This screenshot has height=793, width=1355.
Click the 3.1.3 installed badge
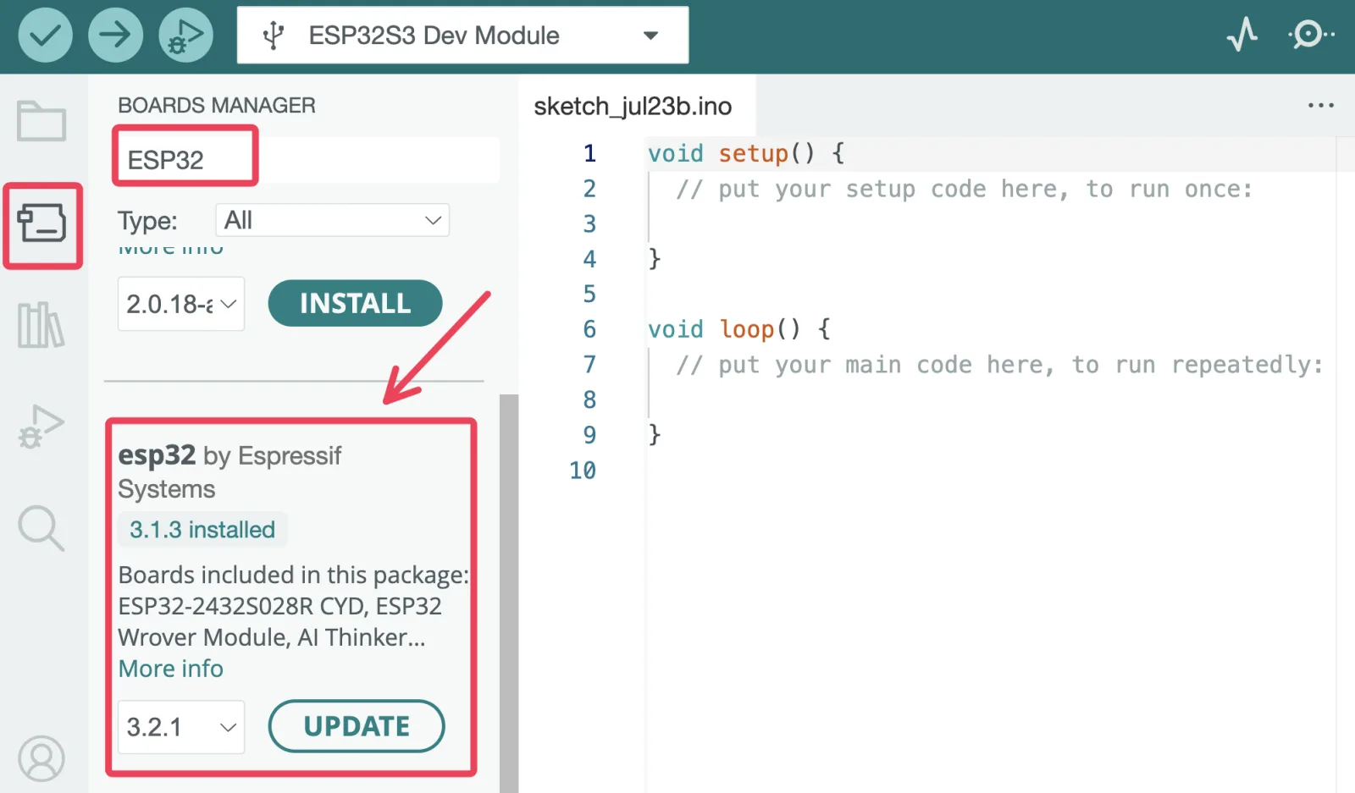[x=202, y=529]
